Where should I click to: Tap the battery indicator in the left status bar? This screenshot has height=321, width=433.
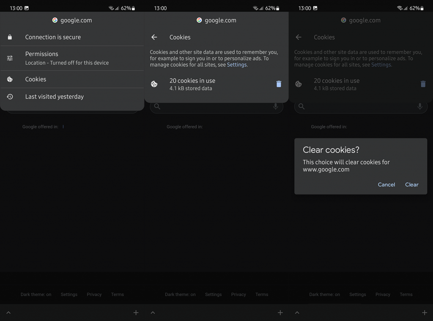tap(133, 8)
